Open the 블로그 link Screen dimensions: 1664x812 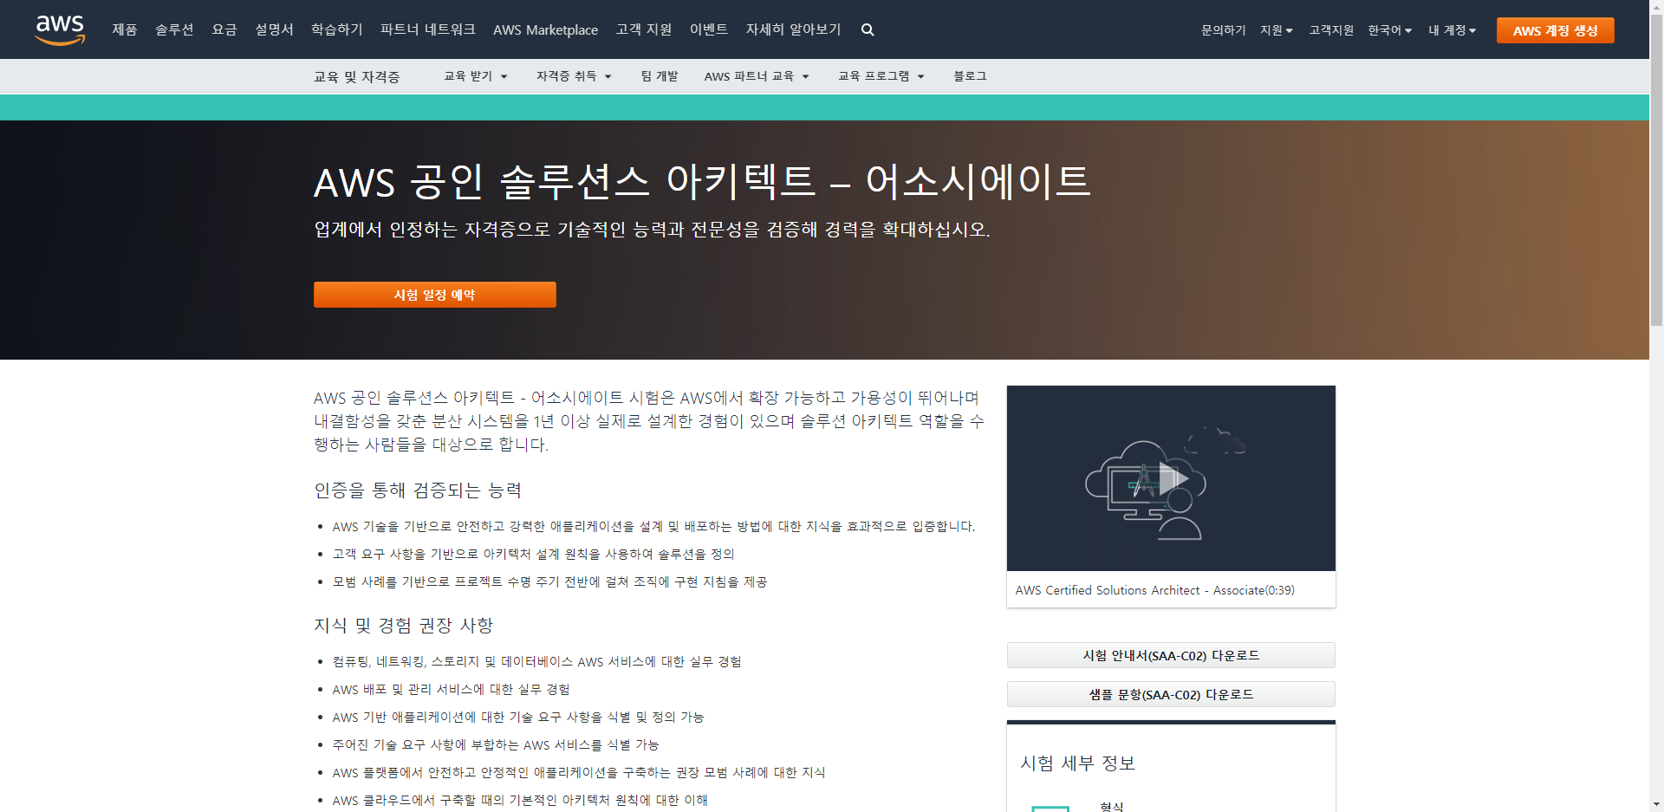click(x=970, y=76)
